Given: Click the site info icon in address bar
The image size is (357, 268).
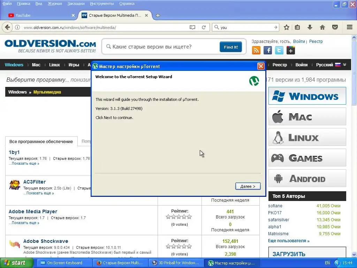Looking at the screenshot, I should click(17, 27).
